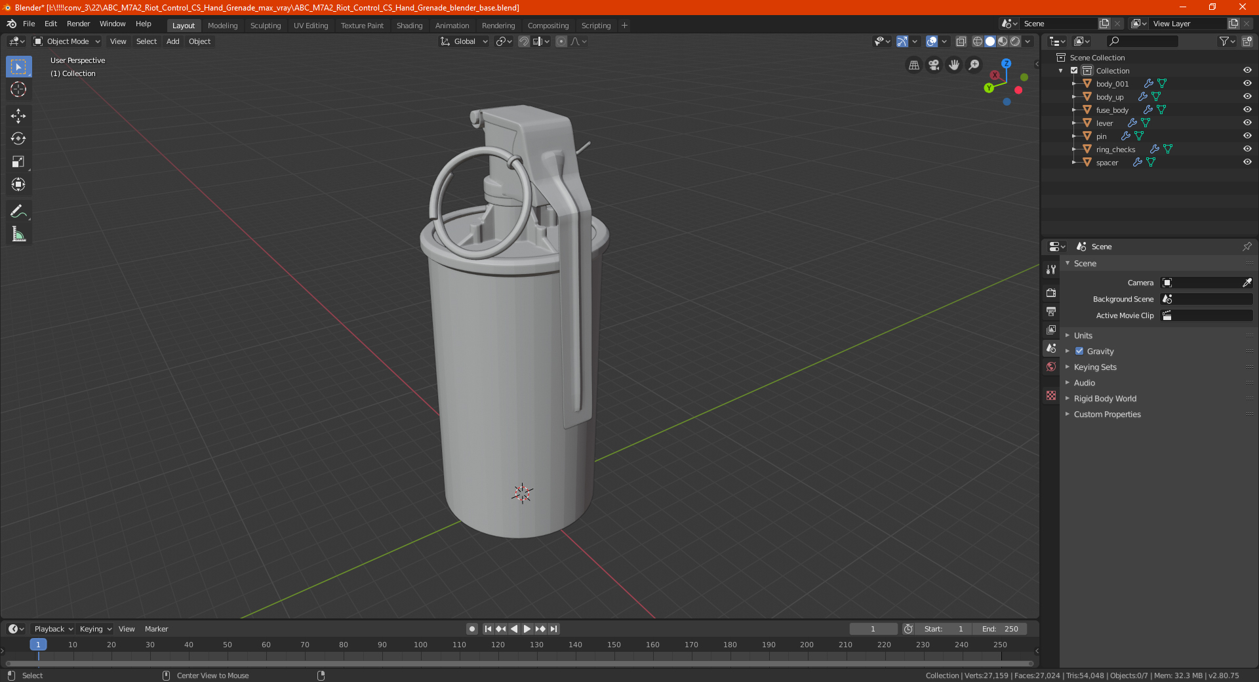Open the Render menu
Screen dimensions: 1259x682
tap(78, 24)
